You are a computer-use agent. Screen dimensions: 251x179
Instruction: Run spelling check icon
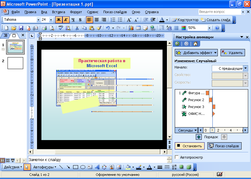point(61,28)
